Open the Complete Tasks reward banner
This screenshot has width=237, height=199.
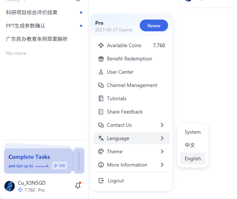pyautogui.click(x=44, y=159)
